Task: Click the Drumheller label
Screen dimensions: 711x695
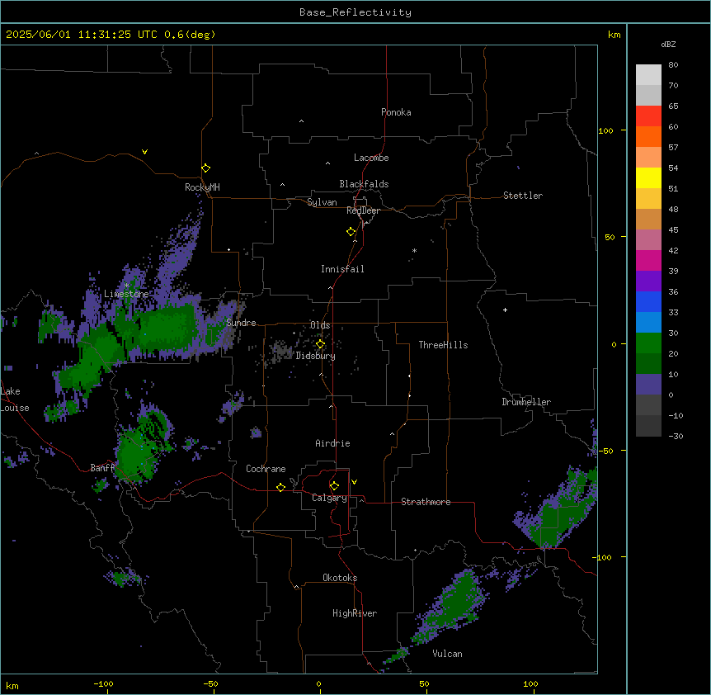Action: 526,402
